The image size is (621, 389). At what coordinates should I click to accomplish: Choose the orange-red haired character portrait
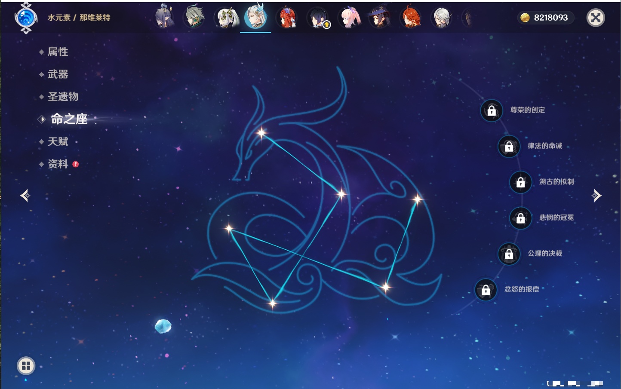coord(411,17)
